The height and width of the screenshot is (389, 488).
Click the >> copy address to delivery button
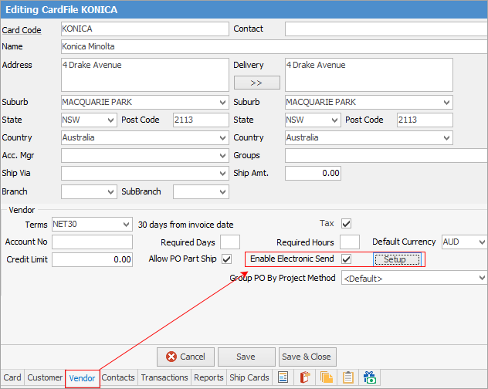[x=256, y=82]
